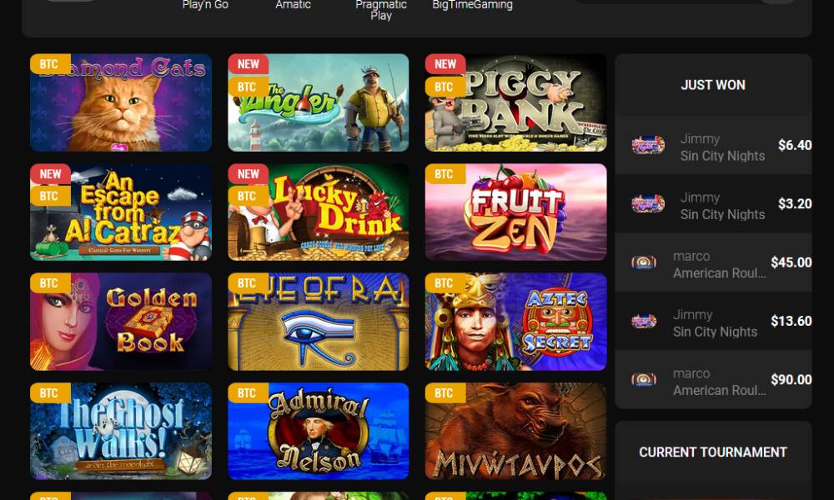Select the Amatic provider filter
Screen dimensions: 834x500
pos(293,5)
